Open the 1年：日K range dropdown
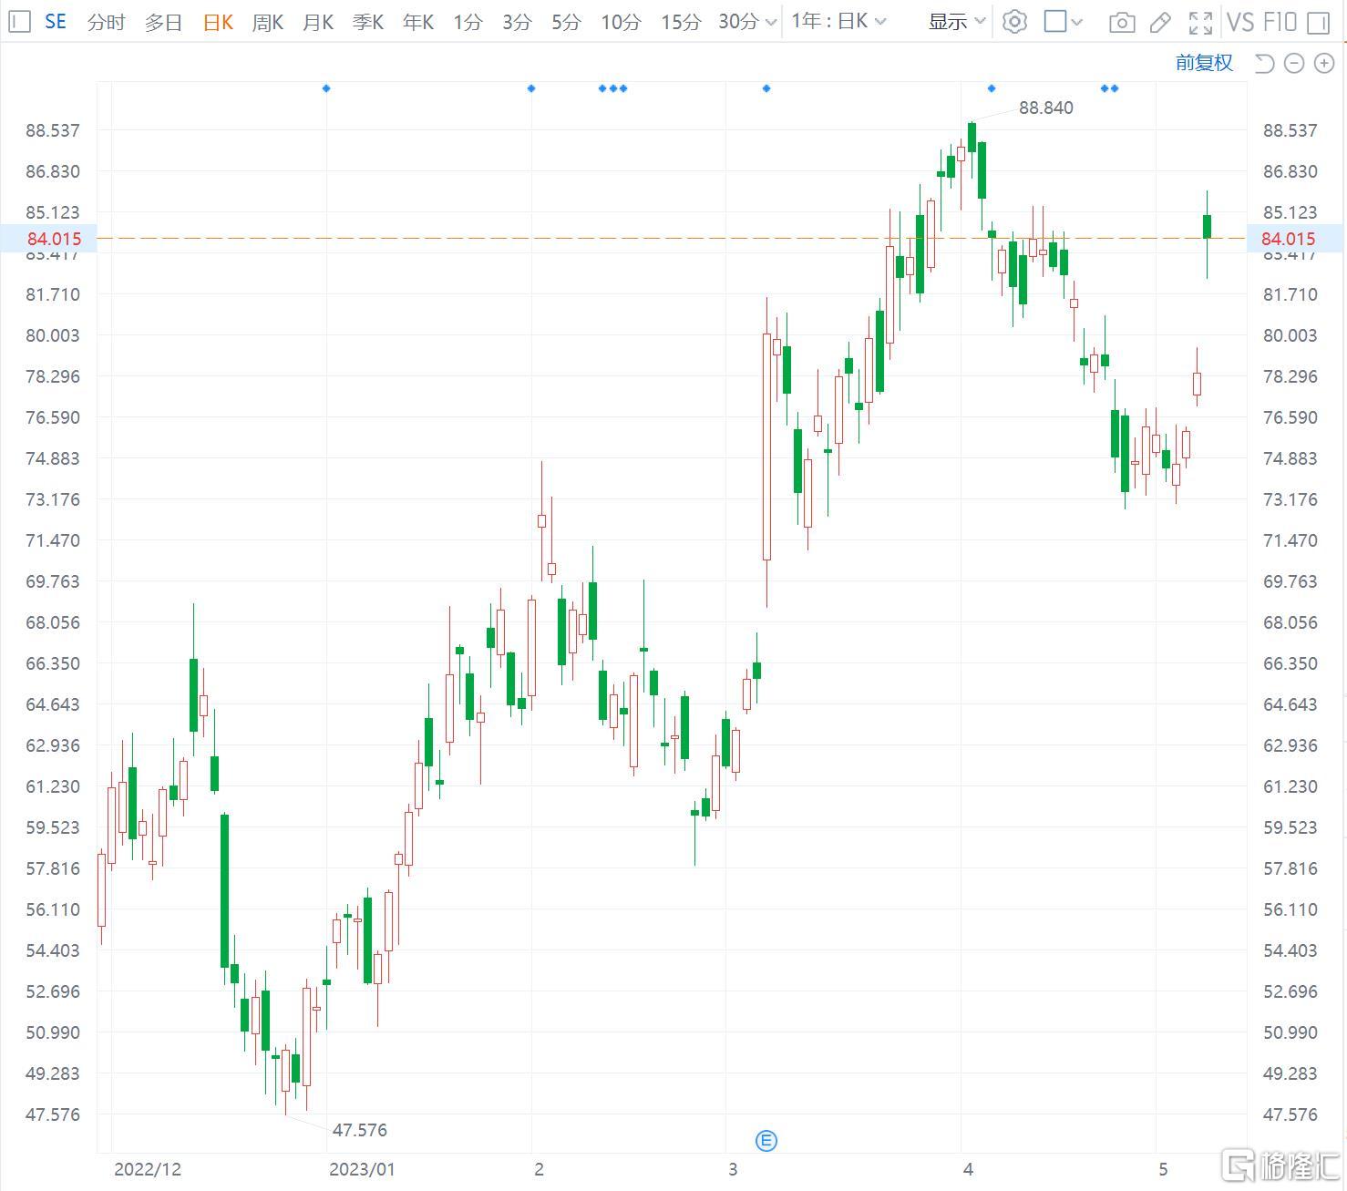 pyautogui.click(x=838, y=21)
